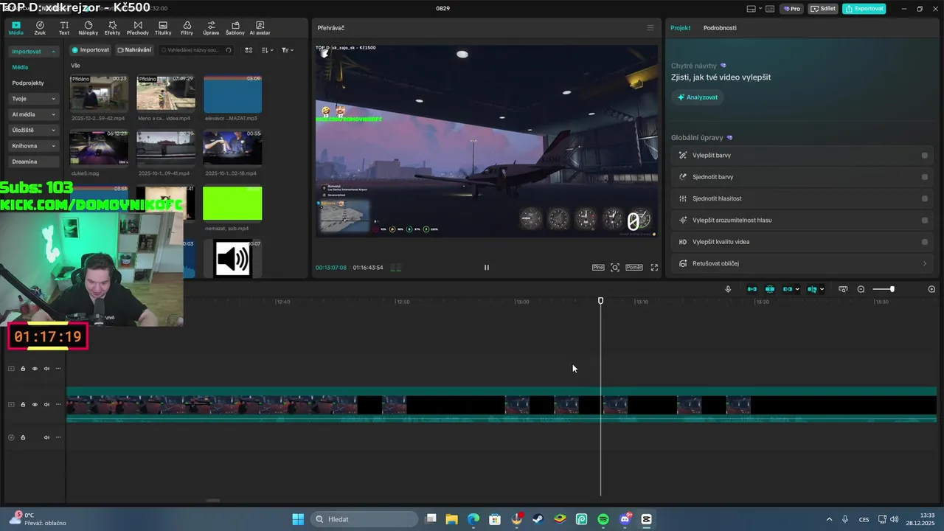The width and height of the screenshot is (944, 531).
Task: Mute the main video track speaker icon
Action: point(46,405)
